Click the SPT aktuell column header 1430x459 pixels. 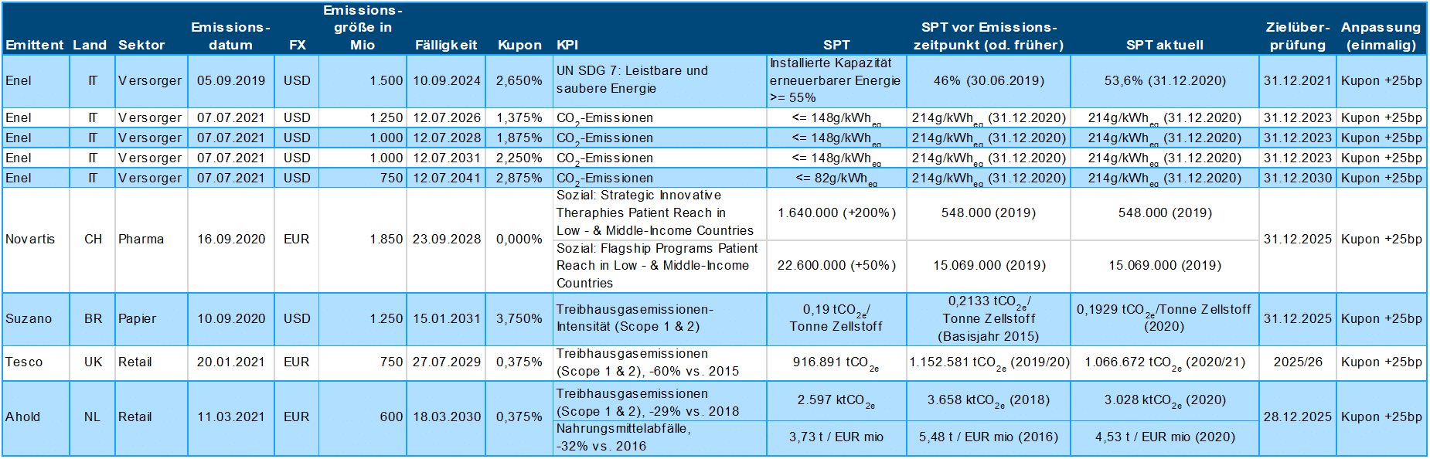[x=1164, y=45]
